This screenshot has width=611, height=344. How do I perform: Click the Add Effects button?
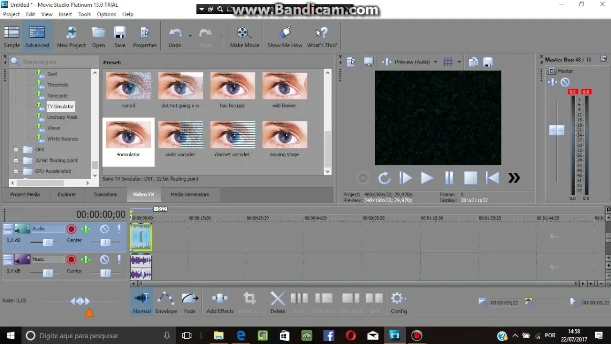220,302
